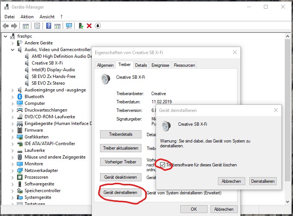
Task: Click the Update driver toolbar icon
Action: click(81, 26)
